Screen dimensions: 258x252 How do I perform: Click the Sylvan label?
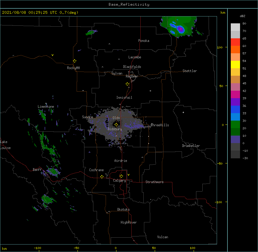(x=117, y=73)
